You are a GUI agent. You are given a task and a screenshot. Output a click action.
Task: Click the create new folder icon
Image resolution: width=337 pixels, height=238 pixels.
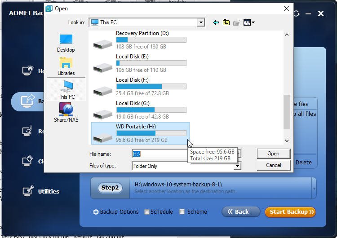coord(237,22)
